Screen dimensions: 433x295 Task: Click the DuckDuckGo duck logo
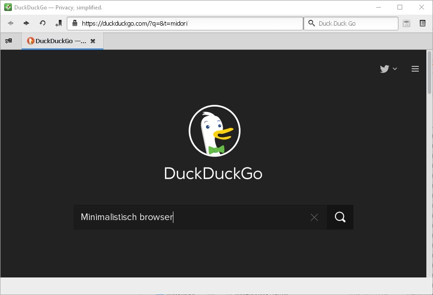point(215,131)
